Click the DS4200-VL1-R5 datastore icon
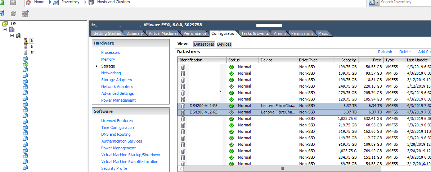Viewport: 431px width, 172px height. [183, 106]
